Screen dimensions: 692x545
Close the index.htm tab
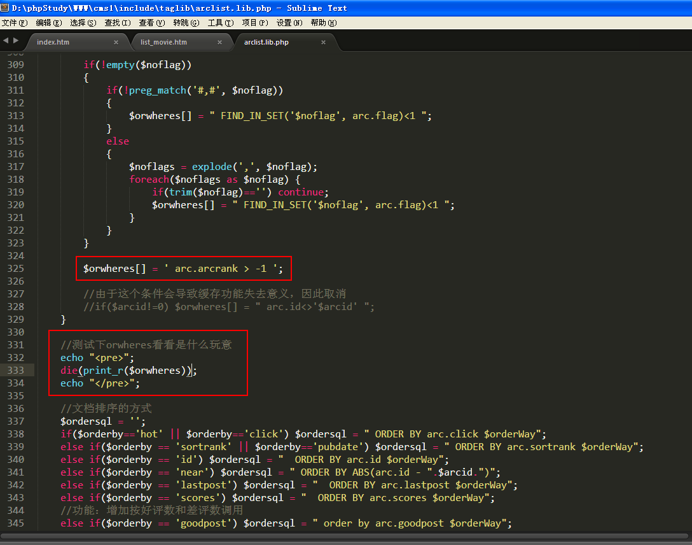(x=116, y=43)
